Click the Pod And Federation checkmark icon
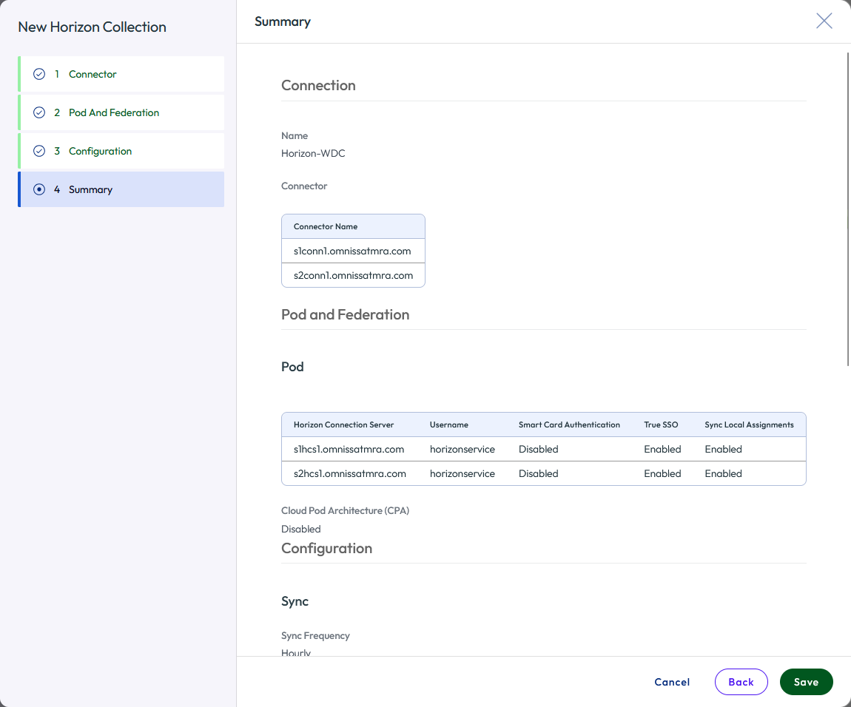This screenshot has width=851, height=707. tap(39, 112)
